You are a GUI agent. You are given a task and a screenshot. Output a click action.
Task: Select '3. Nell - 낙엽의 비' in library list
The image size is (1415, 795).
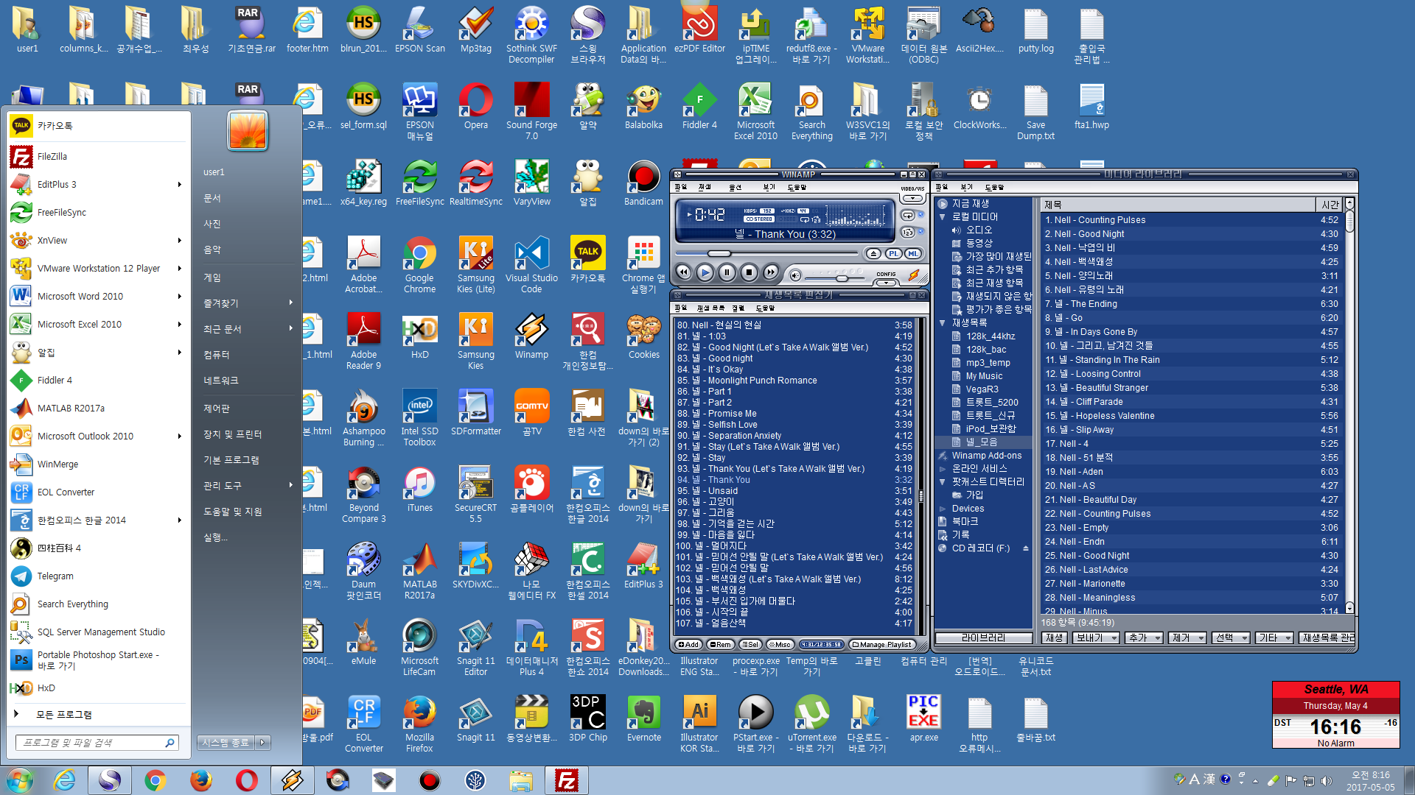click(x=1191, y=248)
